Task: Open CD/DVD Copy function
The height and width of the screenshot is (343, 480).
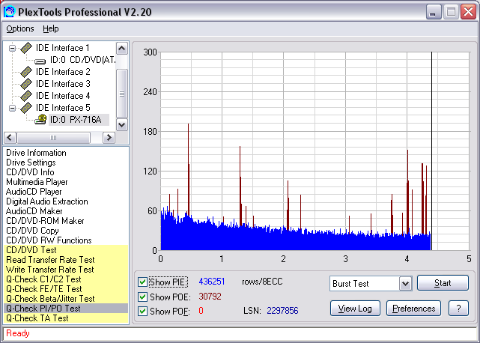Action: [x=32, y=231]
